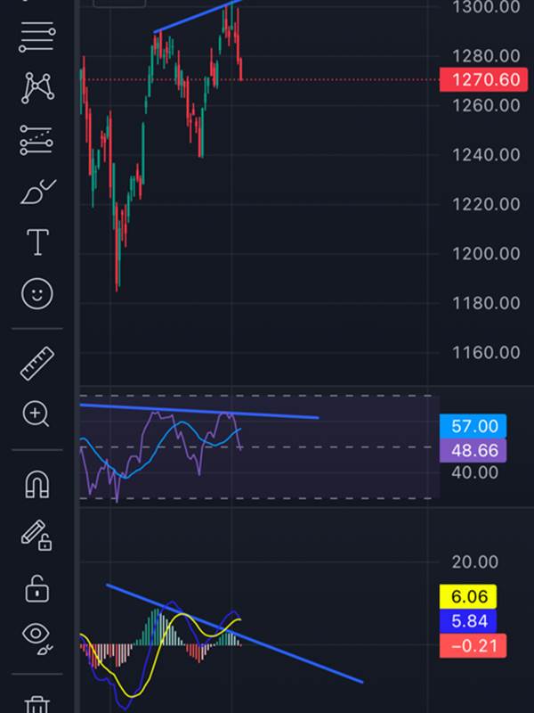Click the 1200.00 price axis label

tap(486, 254)
